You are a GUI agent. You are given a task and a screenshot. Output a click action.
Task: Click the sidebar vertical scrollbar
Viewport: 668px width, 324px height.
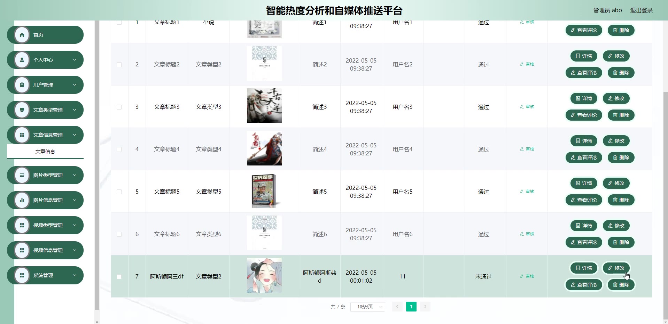click(97, 165)
